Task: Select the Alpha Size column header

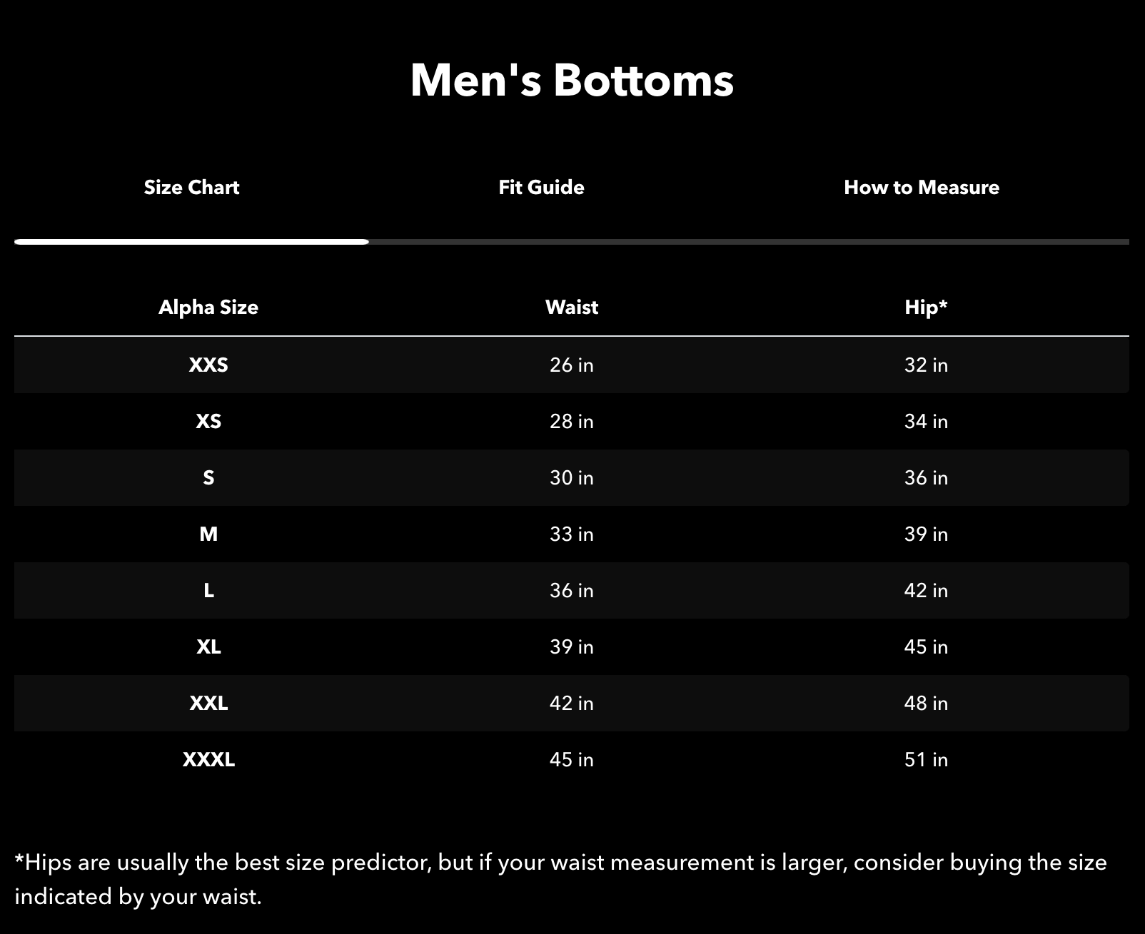Action: (x=208, y=307)
